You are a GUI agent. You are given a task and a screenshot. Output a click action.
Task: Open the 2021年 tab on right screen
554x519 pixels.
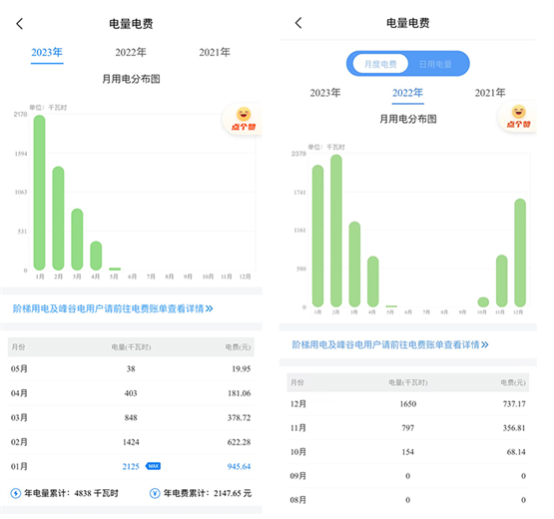click(490, 93)
